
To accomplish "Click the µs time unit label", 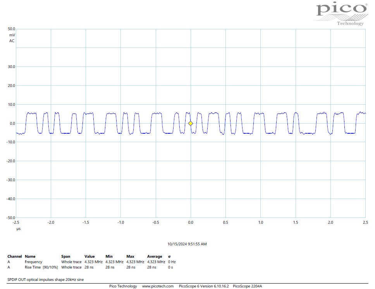I will coord(19,229).
